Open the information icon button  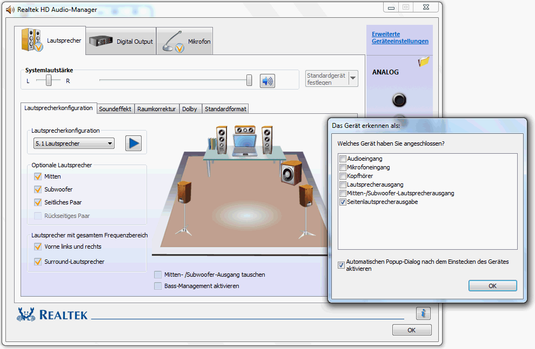[423, 313]
